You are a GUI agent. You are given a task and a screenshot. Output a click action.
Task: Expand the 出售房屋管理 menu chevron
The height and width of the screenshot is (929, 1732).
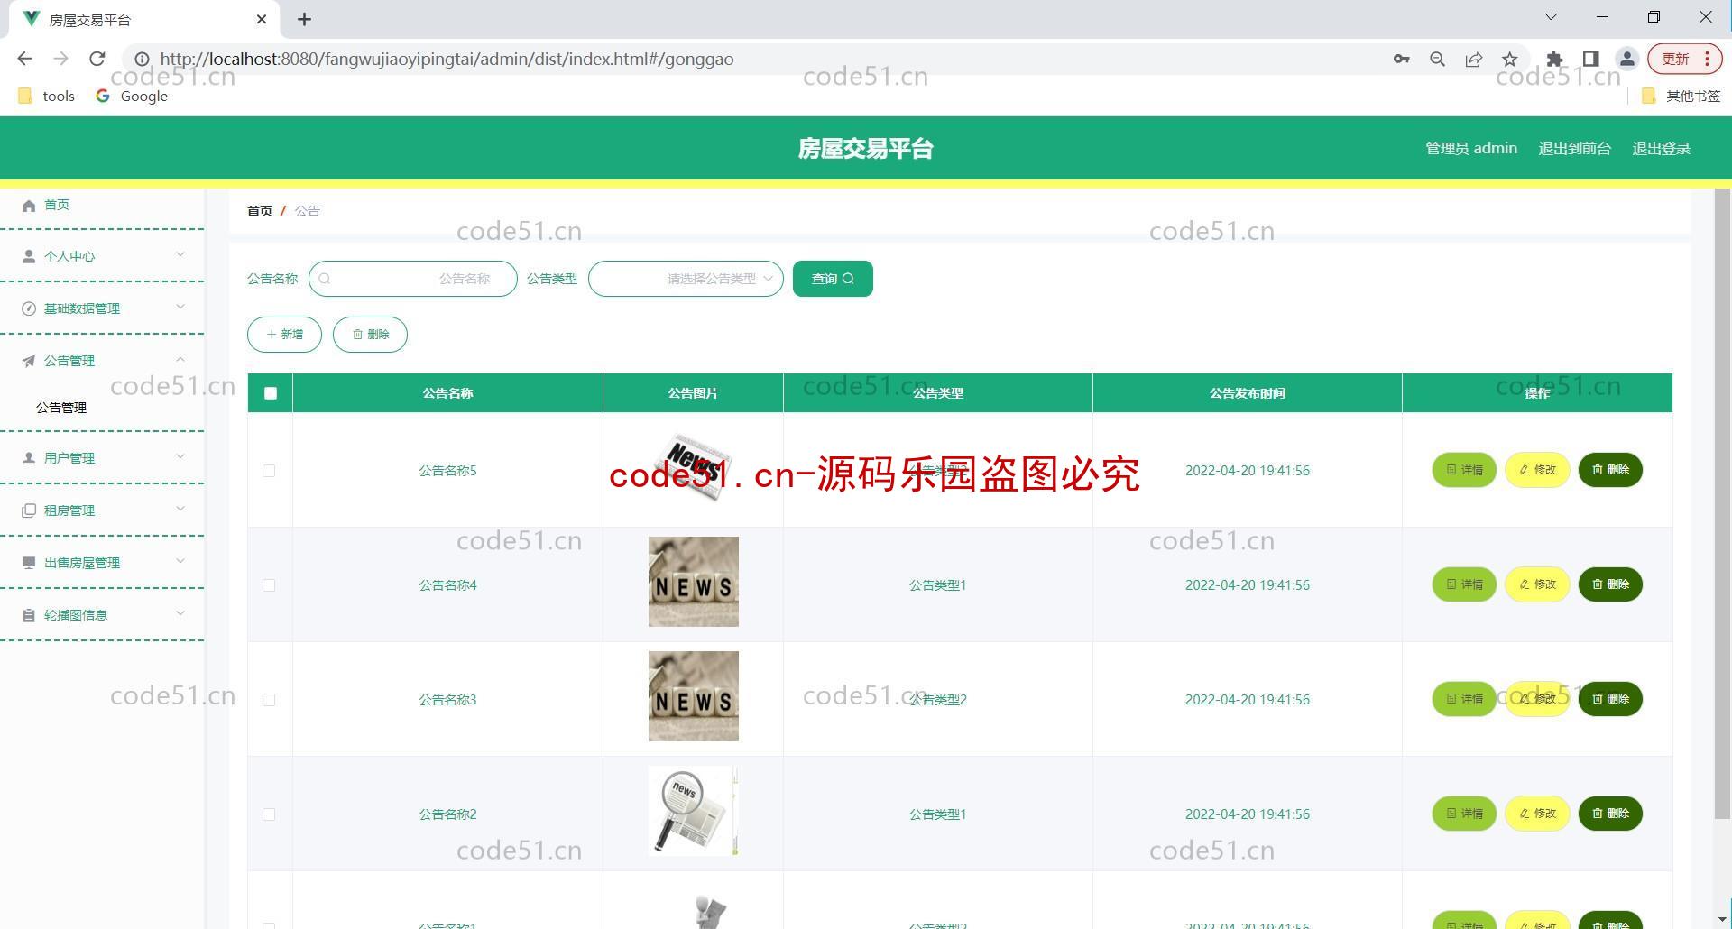pyautogui.click(x=180, y=562)
